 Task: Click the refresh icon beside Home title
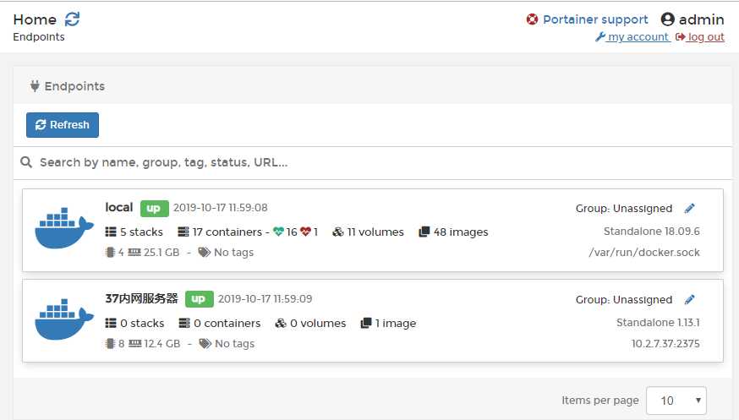click(73, 19)
